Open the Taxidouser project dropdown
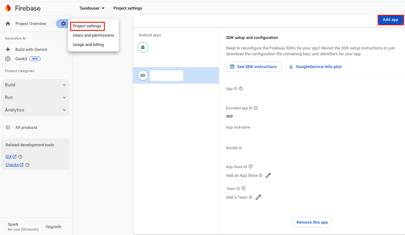The width and height of the screenshot is (405, 235). pos(92,8)
